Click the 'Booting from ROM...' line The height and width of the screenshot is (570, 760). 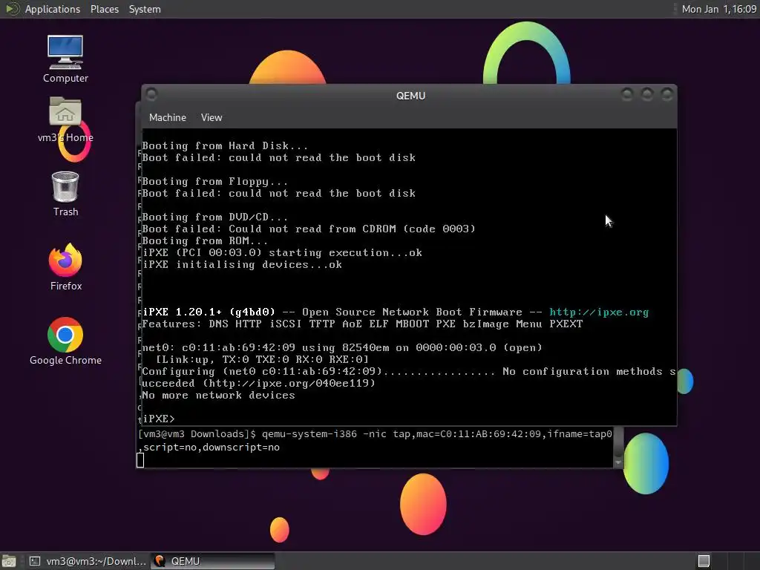coord(205,241)
